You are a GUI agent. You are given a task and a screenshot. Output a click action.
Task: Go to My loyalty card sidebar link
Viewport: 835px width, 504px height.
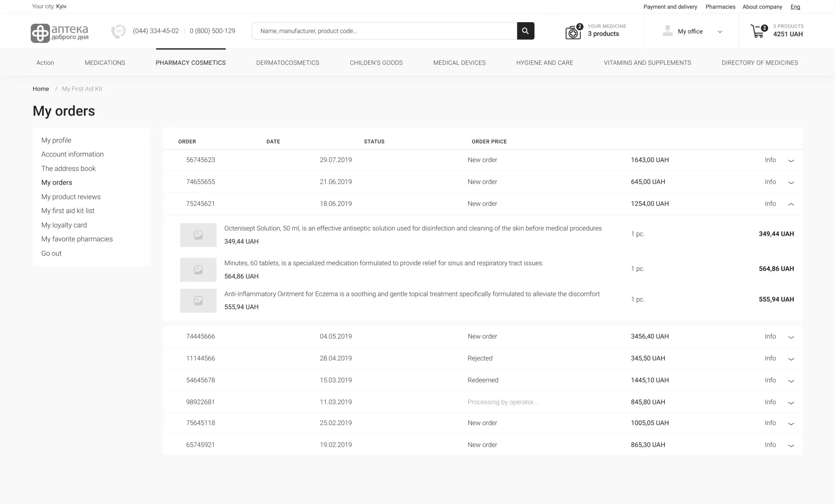(x=64, y=225)
